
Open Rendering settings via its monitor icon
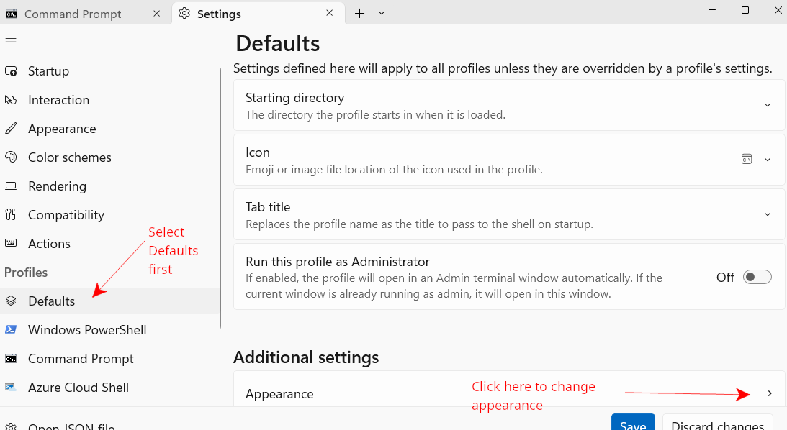click(x=11, y=186)
